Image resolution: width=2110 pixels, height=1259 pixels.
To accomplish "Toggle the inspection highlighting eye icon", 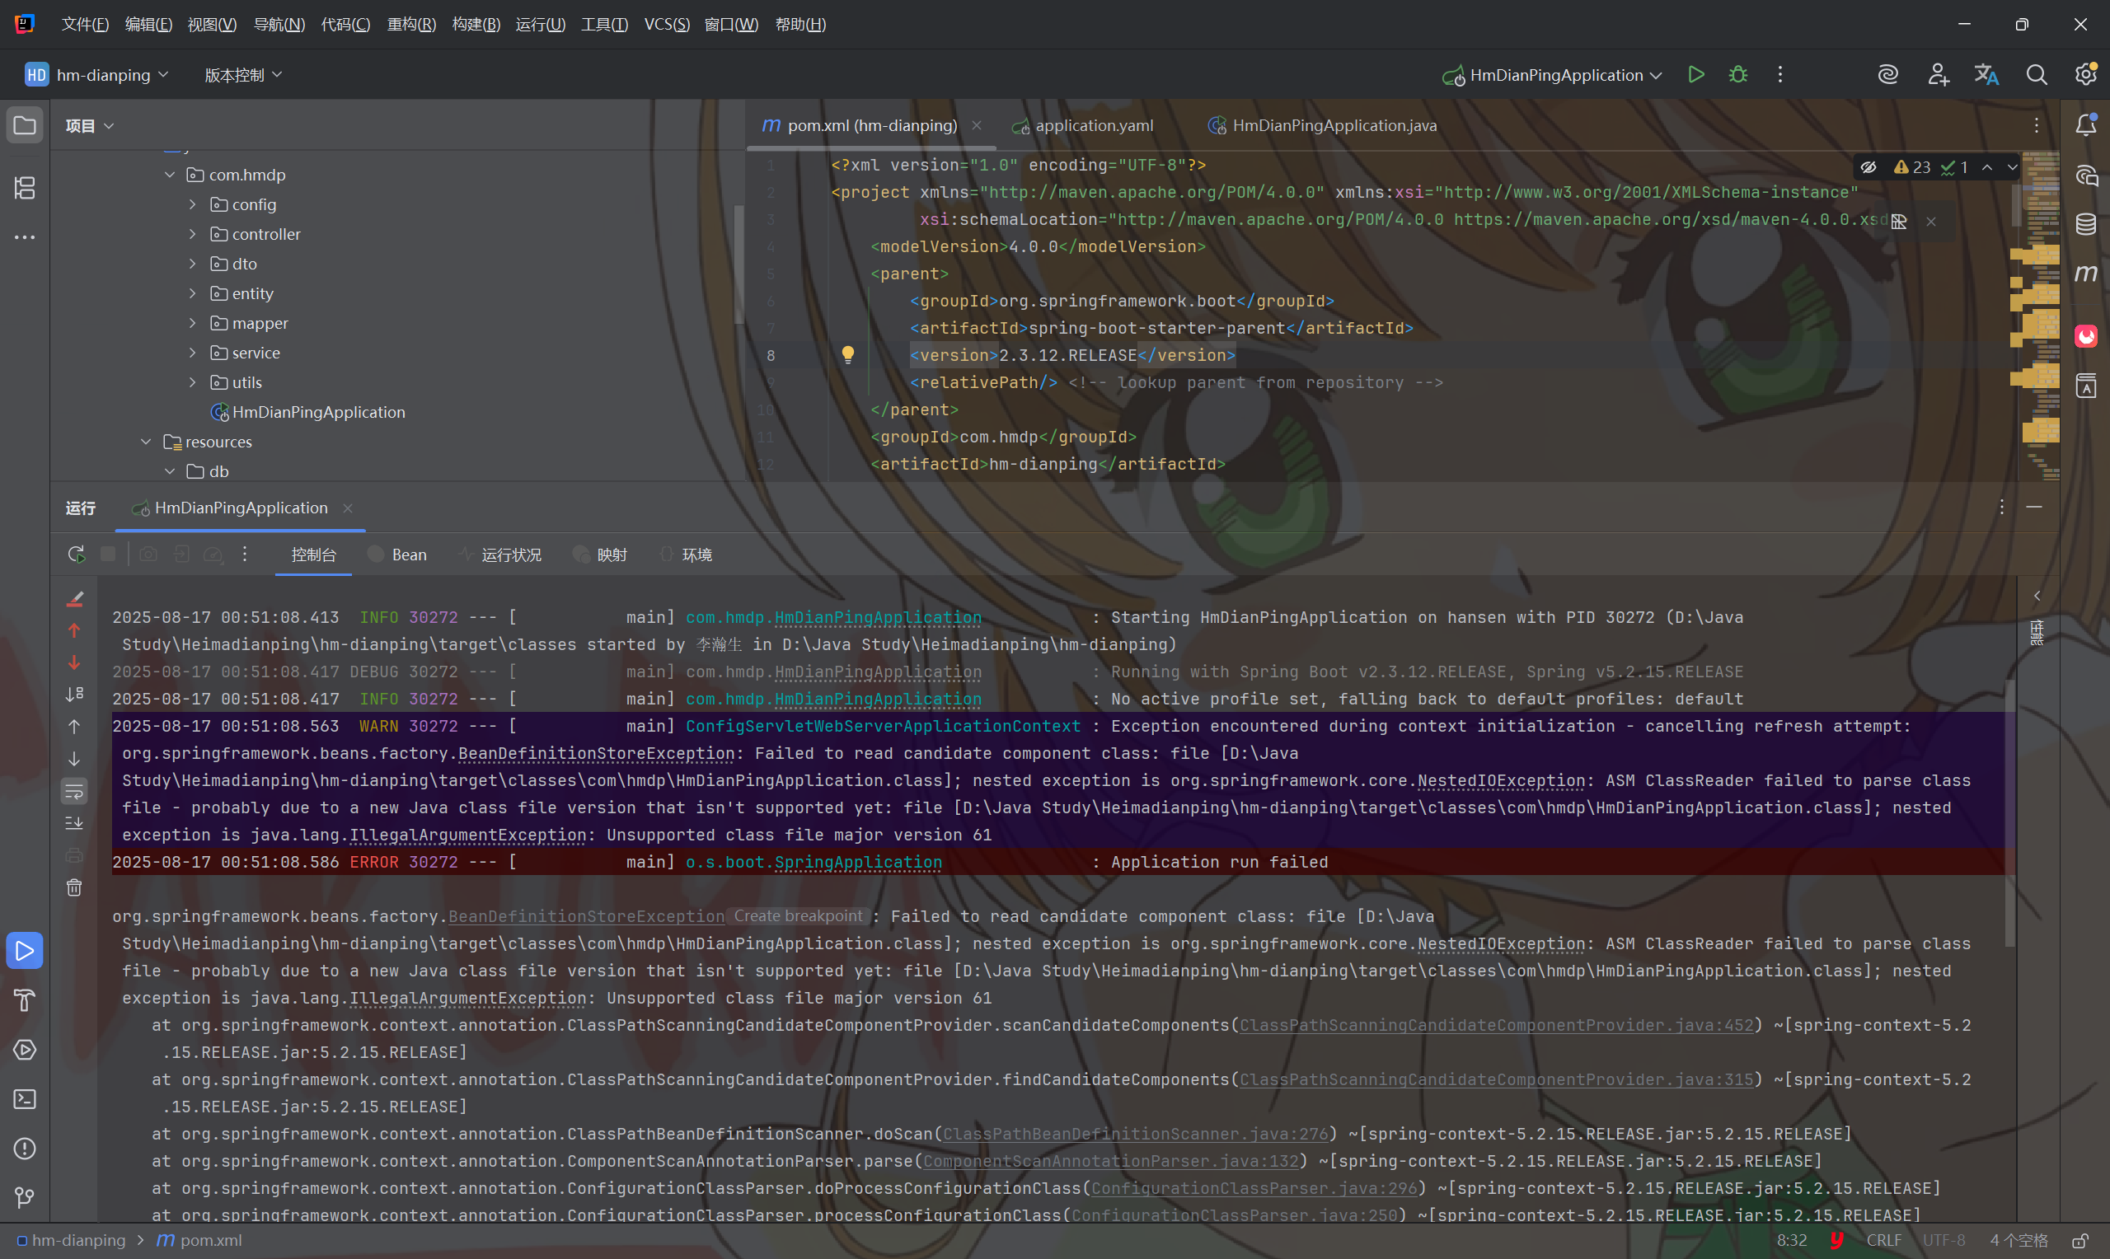I will point(1869,167).
